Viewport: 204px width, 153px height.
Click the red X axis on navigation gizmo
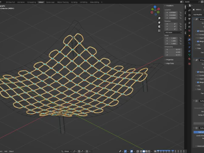click(159, 9)
